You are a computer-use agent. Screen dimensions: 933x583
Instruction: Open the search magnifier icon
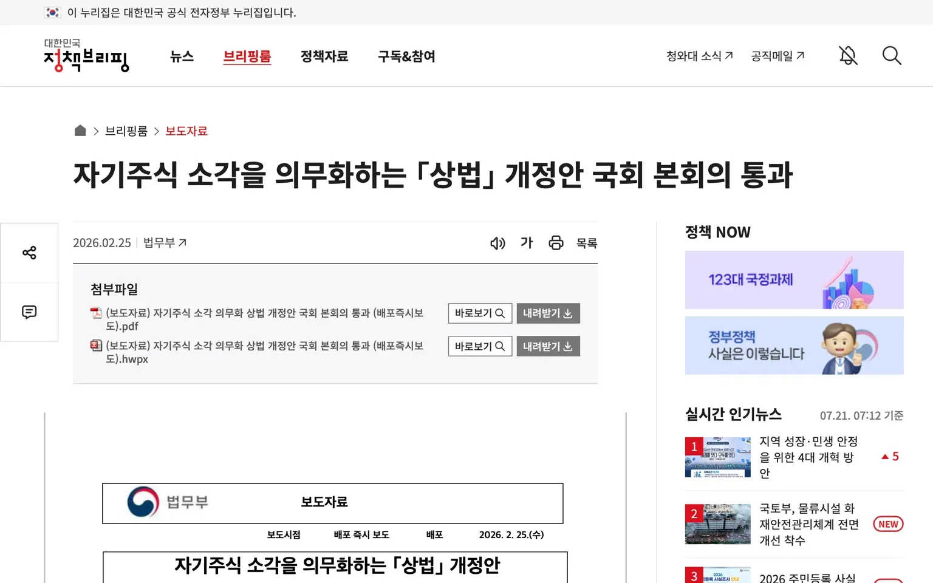pos(891,56)
